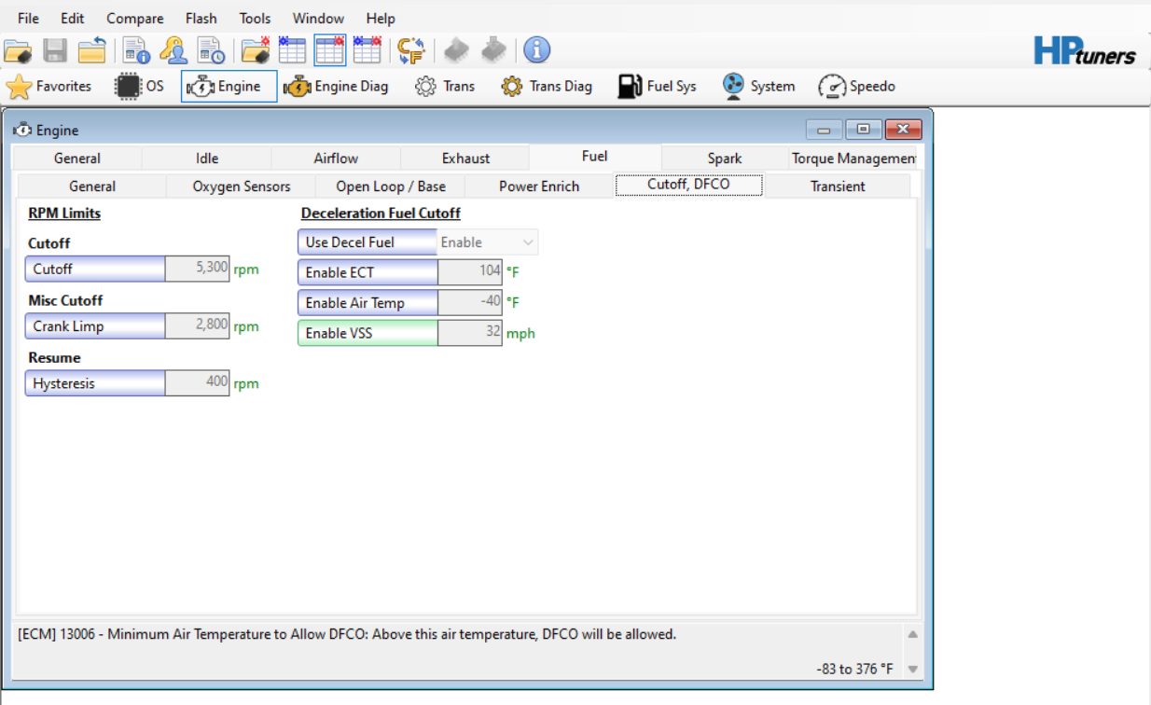This screenshot has height=705, width=1151.
Task: Open the blue info circle icon
Action: [536, 51]
